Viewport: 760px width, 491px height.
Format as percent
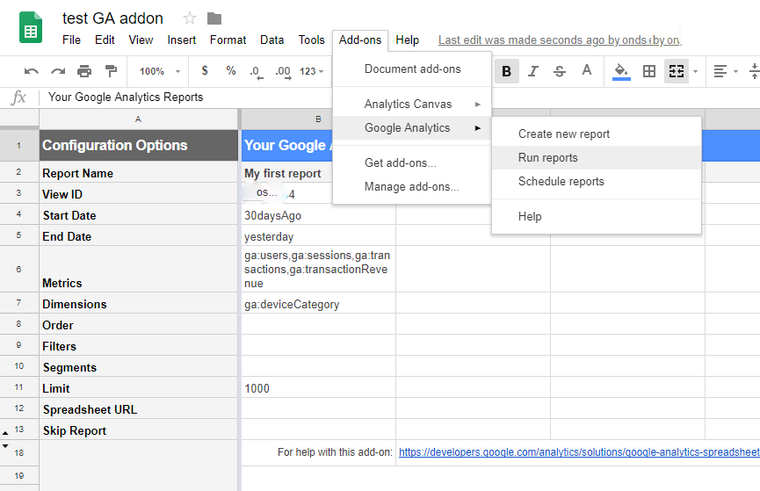click(x=231, y=71)
